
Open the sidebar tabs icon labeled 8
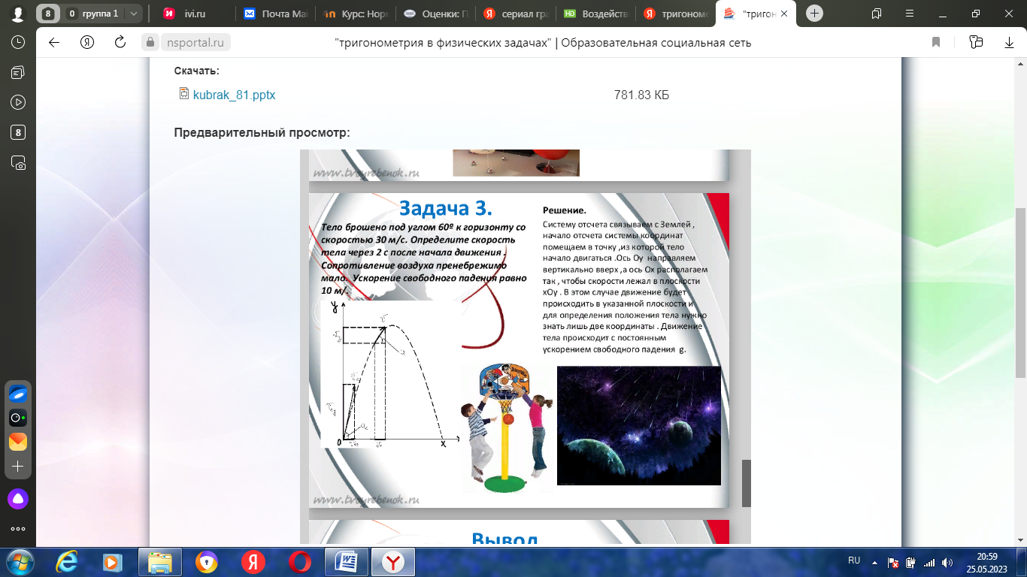point(18,132)
